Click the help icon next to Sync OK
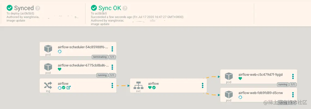The width and height of the screenshot is (311, 109). (x=125, y=8)
